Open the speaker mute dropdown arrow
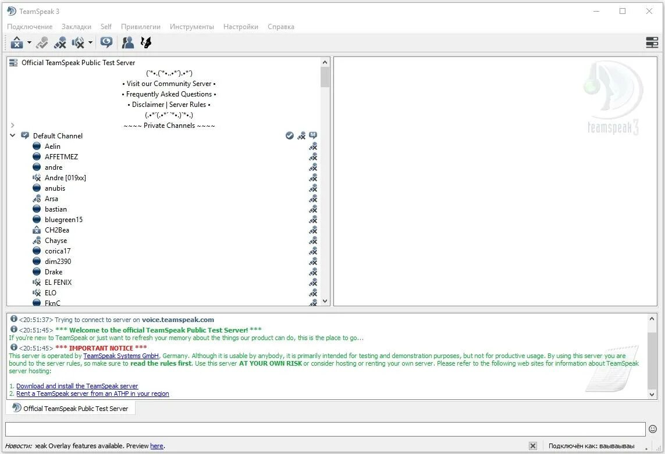This screenshot has width=665, height=454. [x=90, y=42]
